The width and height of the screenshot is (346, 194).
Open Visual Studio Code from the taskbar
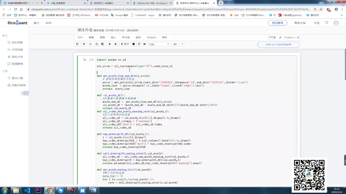tap(27, 190)
